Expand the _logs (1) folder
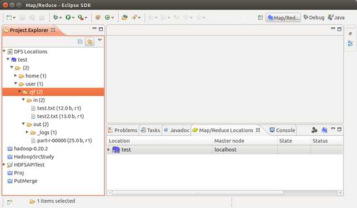 coord(27,132)
